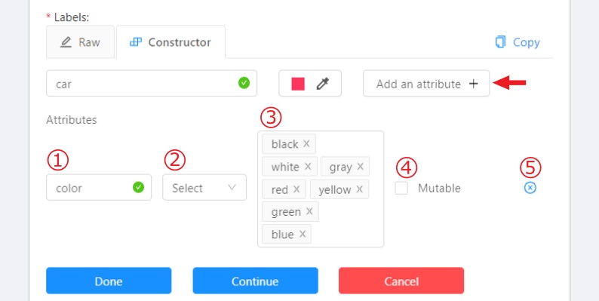The image size is (599, 301).
Task: Remove the color attribute with blue X icon
Action: click(x=530, y=188)
